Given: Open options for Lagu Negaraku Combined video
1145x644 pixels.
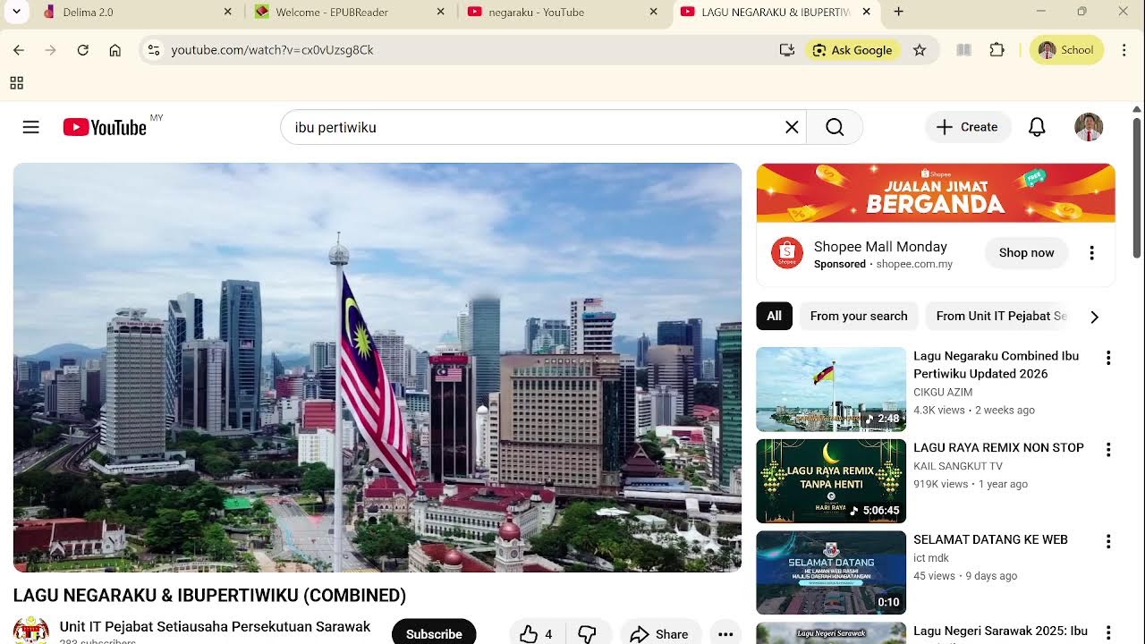Looking at the screenshot, I should coord(1108,358).
